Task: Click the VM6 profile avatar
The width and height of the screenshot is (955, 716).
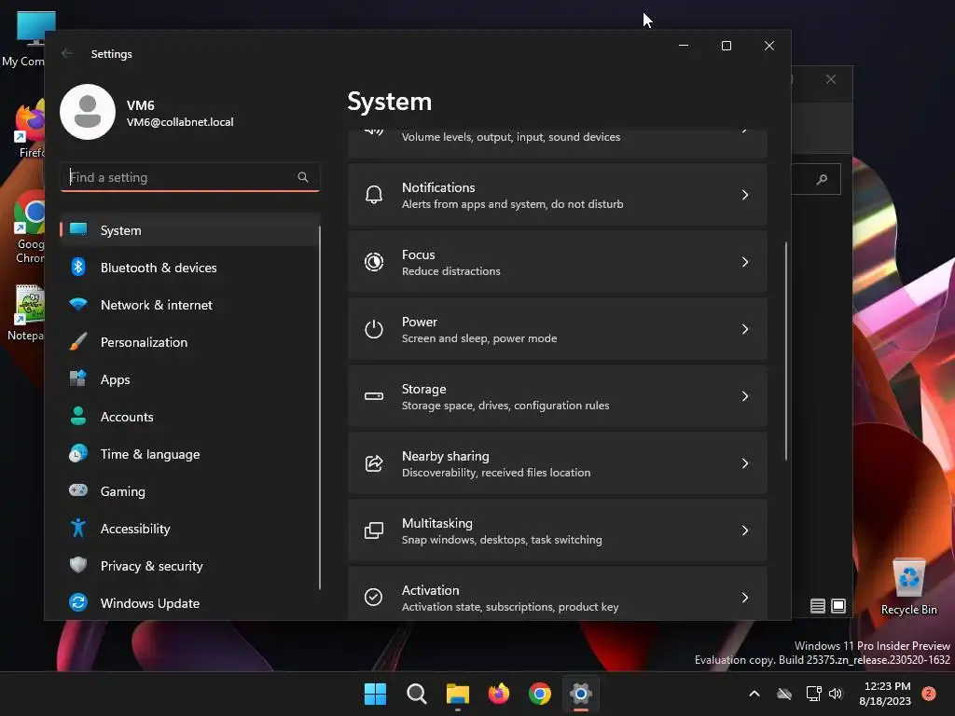Action: coord(88,112)
